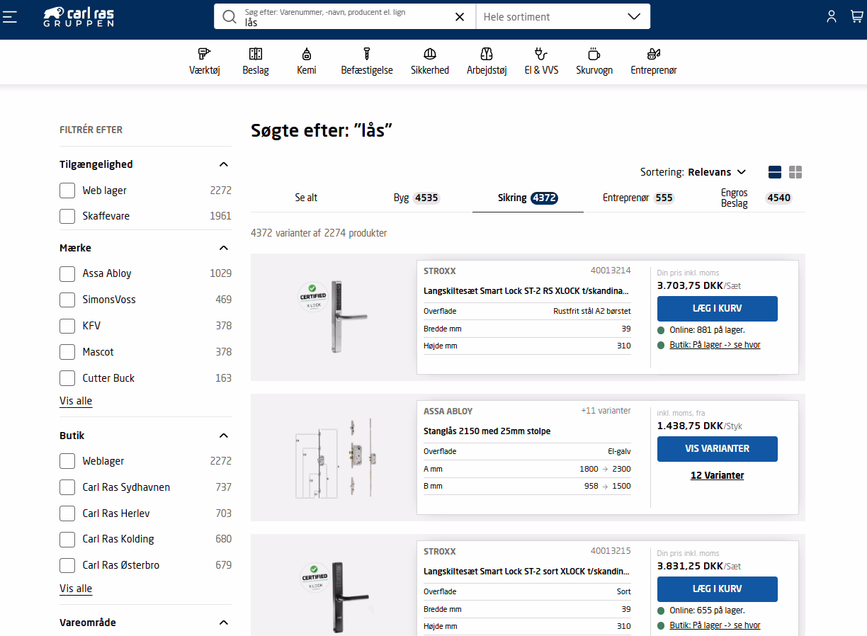The height and width of the screenshot is (636, 867).
Task: Switch to grid view layout icon
Action: point(795,172)
